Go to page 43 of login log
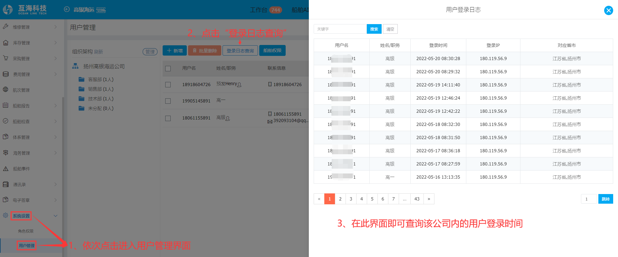This screenshot has height=257, width=618. [417, 199]
